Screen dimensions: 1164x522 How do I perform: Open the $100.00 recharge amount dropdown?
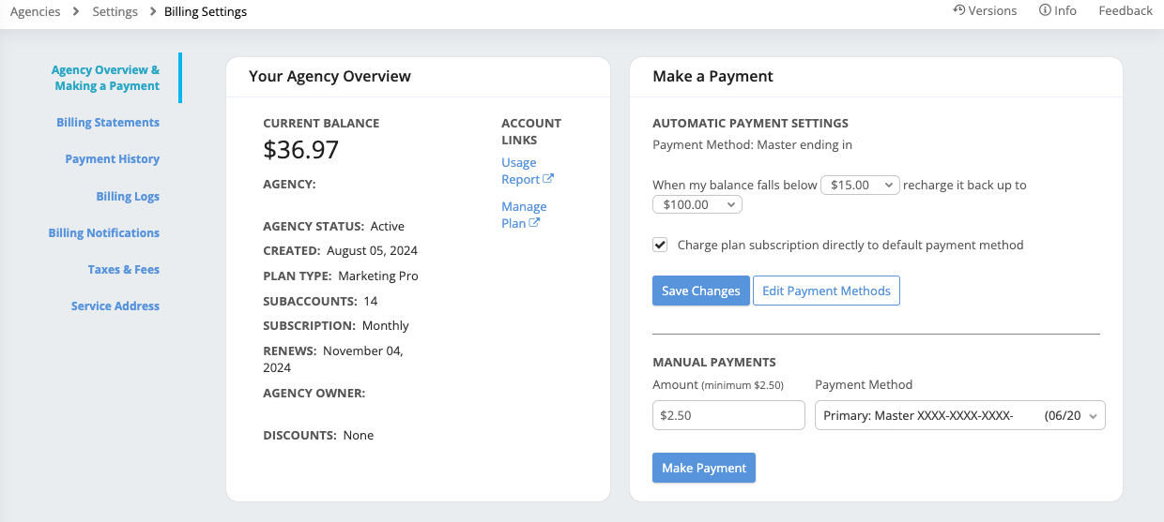pyautogui.click(x=697, y=204)
